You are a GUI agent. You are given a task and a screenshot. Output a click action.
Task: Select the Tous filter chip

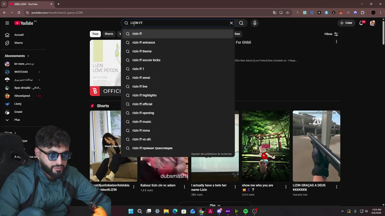coord(95,34)
